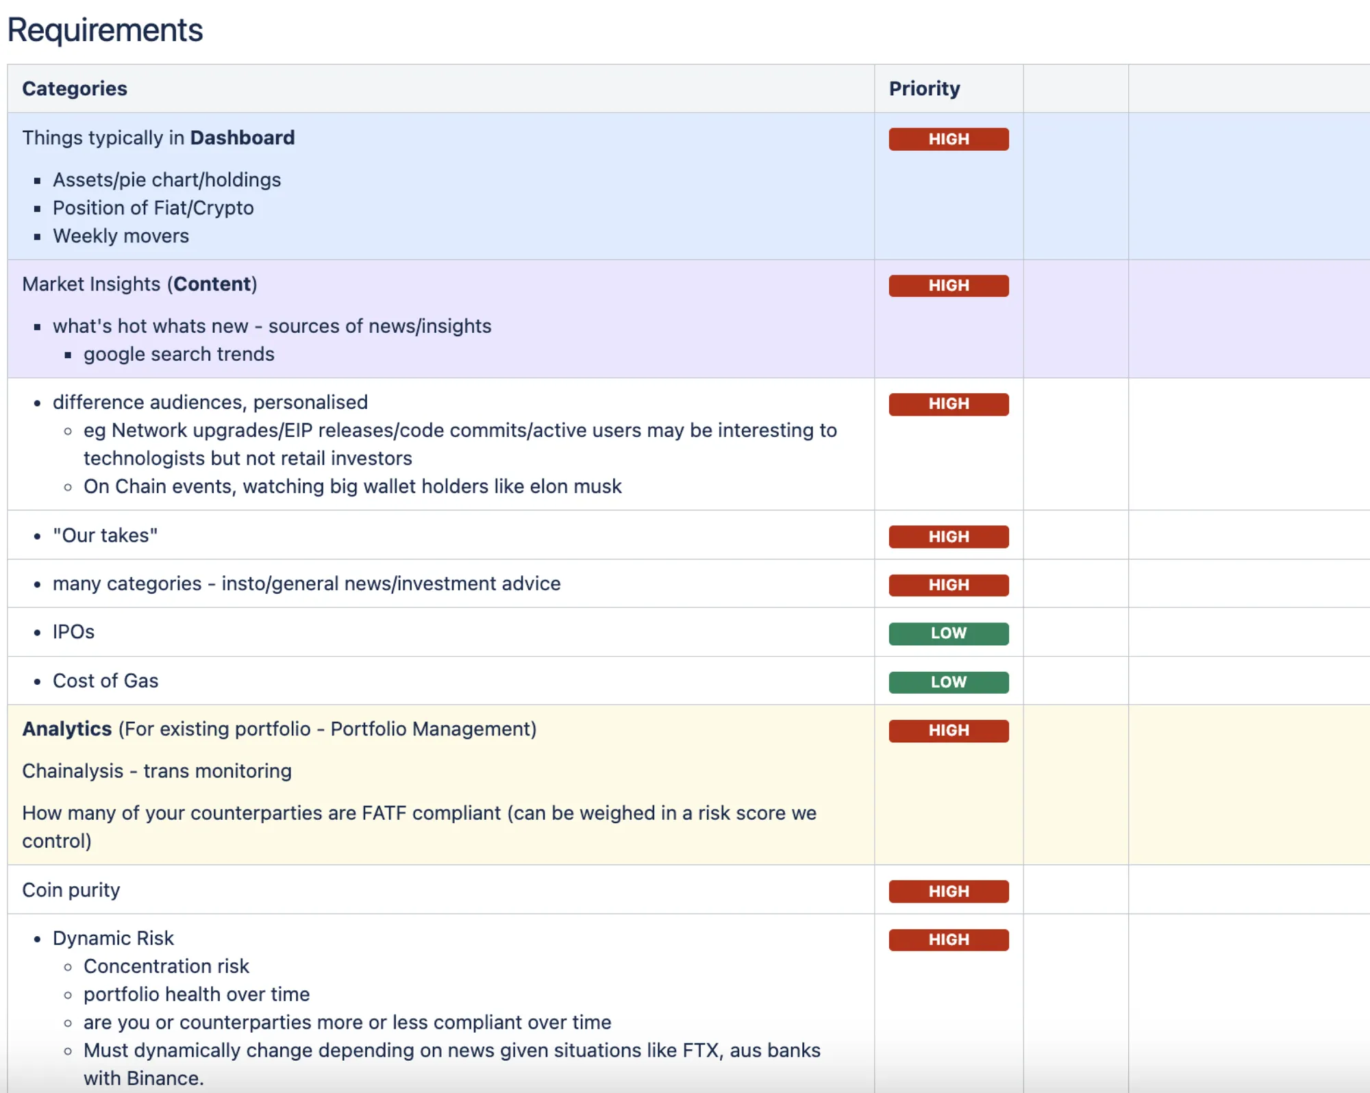Click the HIGH badge in the Analytics row
This screenshot has width=1370, height=1093.
[948, 731]
